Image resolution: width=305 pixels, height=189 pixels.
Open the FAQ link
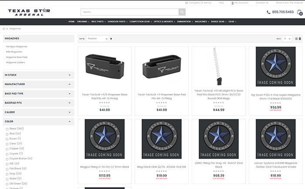click(x=221, y=3)
